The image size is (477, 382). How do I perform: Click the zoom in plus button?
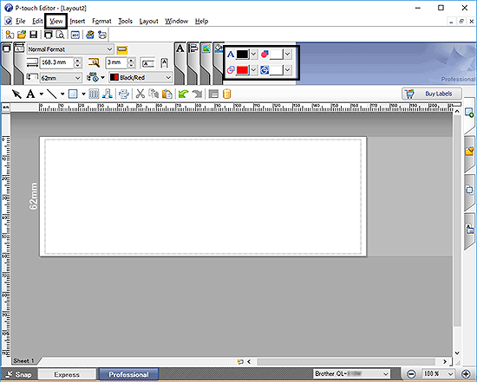[467, 374]
